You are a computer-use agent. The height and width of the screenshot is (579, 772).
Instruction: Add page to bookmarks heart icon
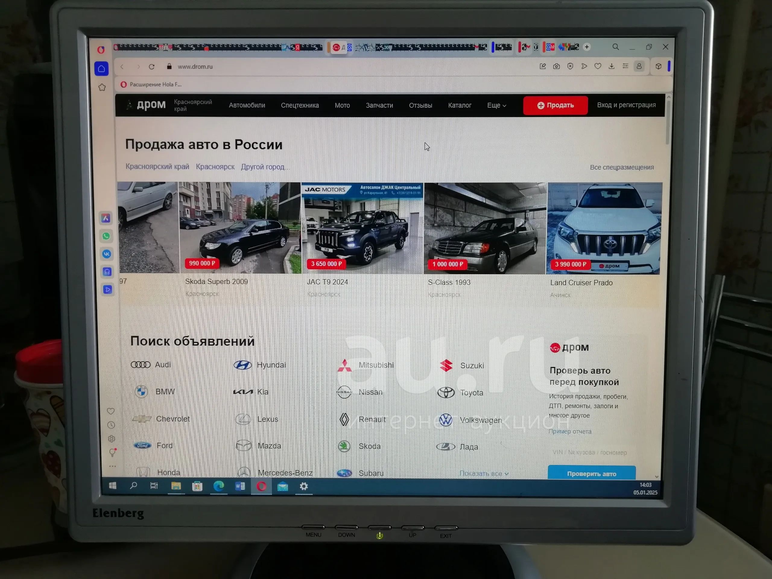[x=598, y=66]
